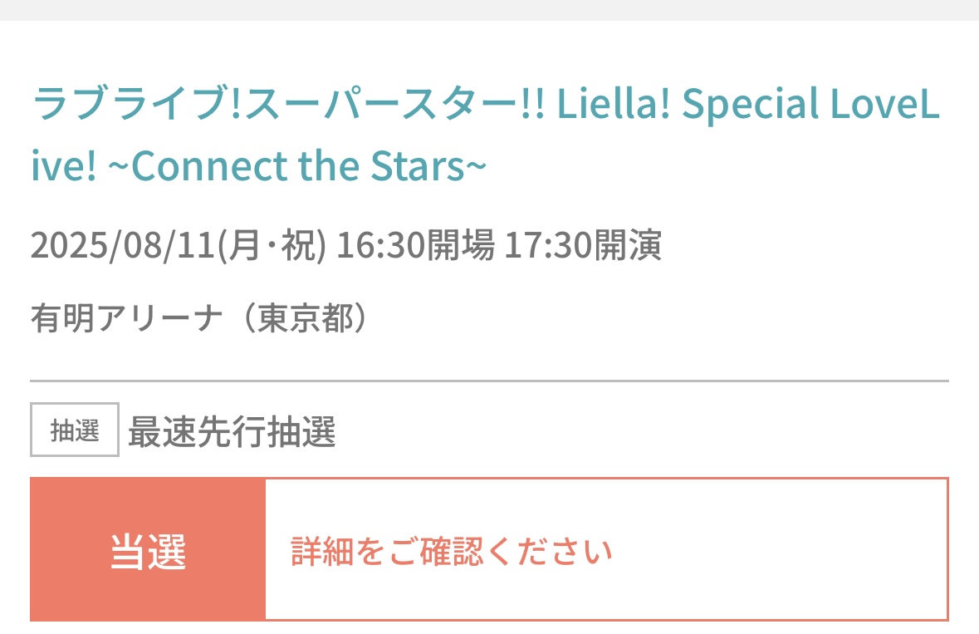Select the 最速先行抽選 lottery label
This screenshot has height=634, width=979.
click(233, 431)
